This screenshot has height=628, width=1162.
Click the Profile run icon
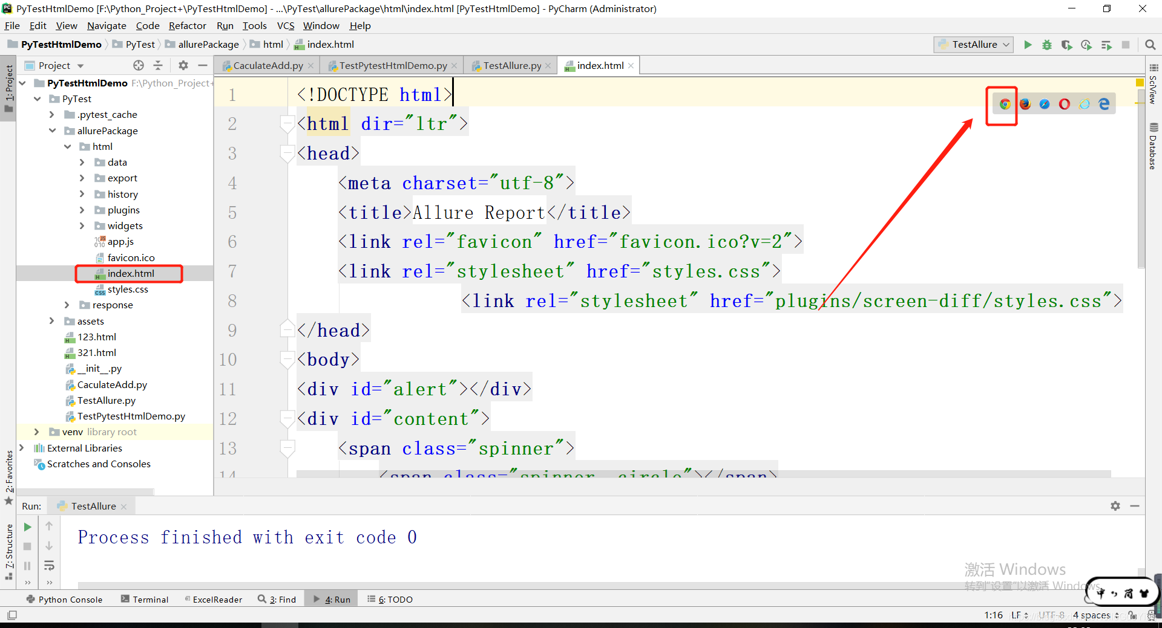point(1086,45)
